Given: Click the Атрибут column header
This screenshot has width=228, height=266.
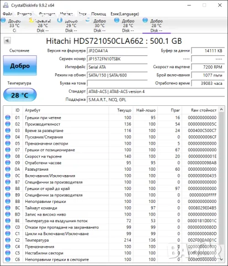Looking at the screenshot, I should pos(66,110).
